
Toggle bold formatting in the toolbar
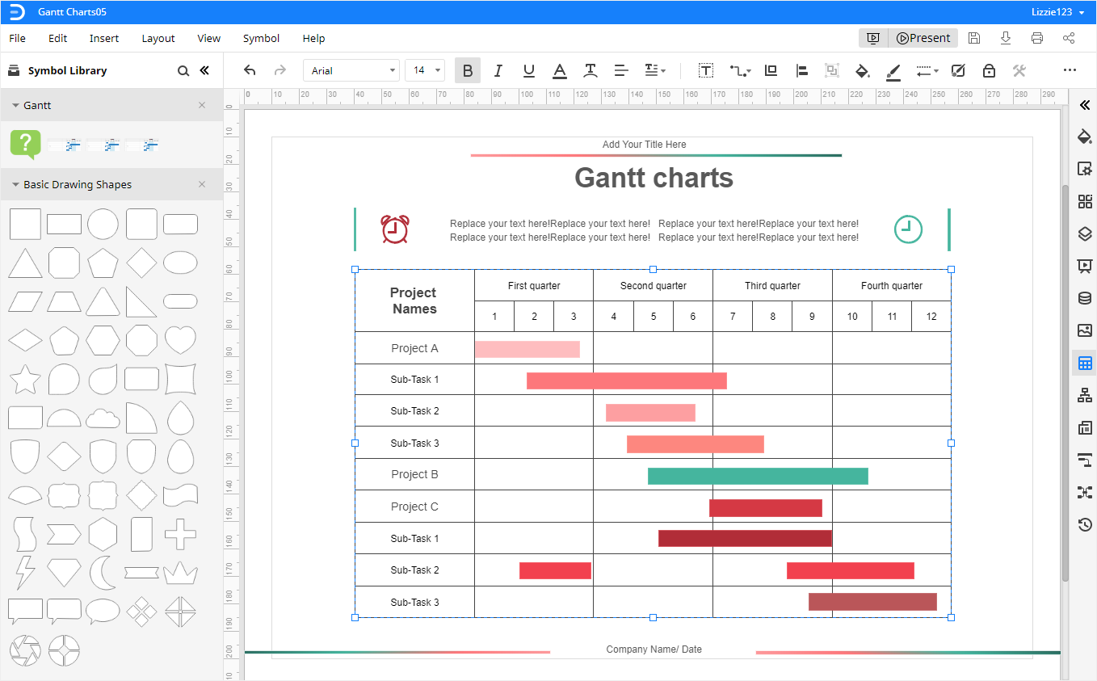[467, 71]
